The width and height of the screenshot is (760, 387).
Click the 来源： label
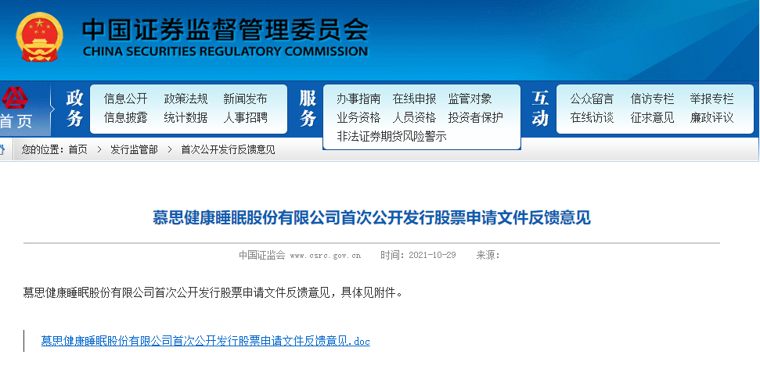(488, 255)
